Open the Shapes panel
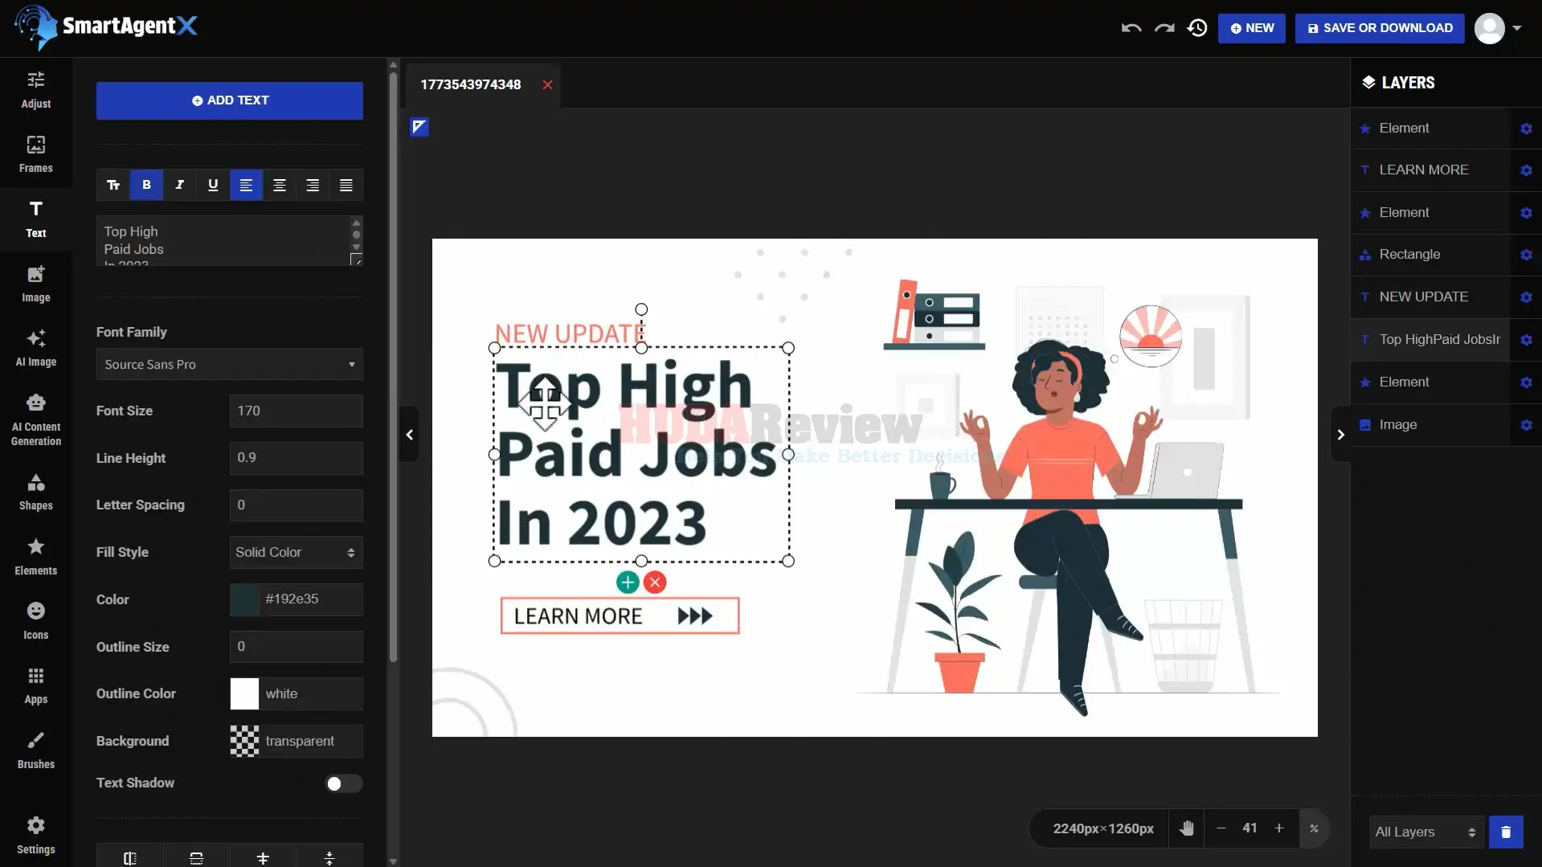The height and width of the screenshot is (867, 1542). (x=36, y=492)
